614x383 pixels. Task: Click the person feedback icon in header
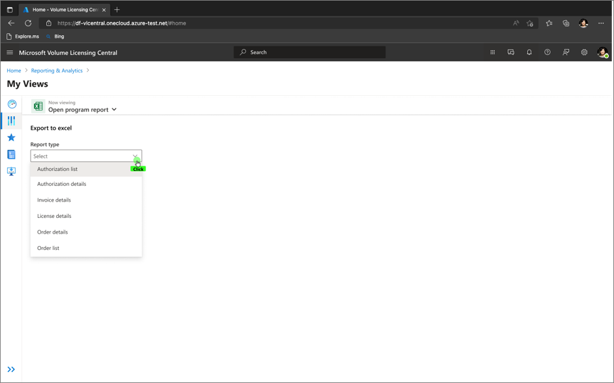(x=566, y=52)
